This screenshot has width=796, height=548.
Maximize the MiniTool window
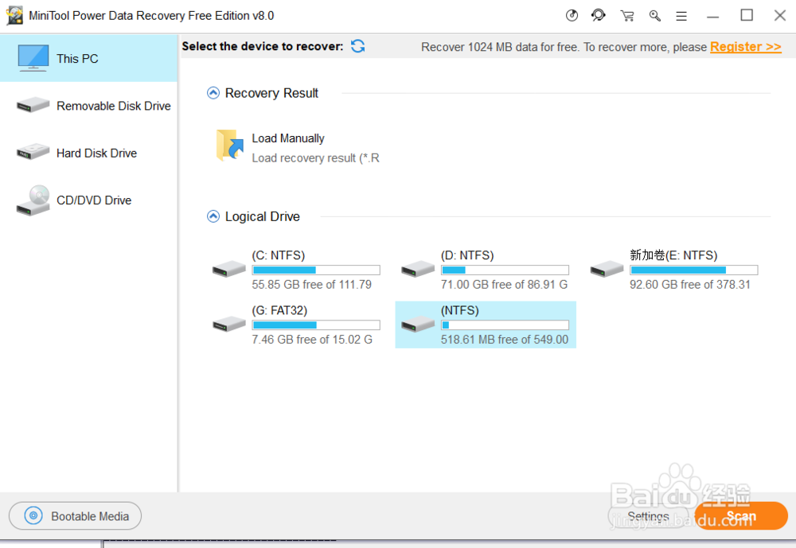point(747,15)
